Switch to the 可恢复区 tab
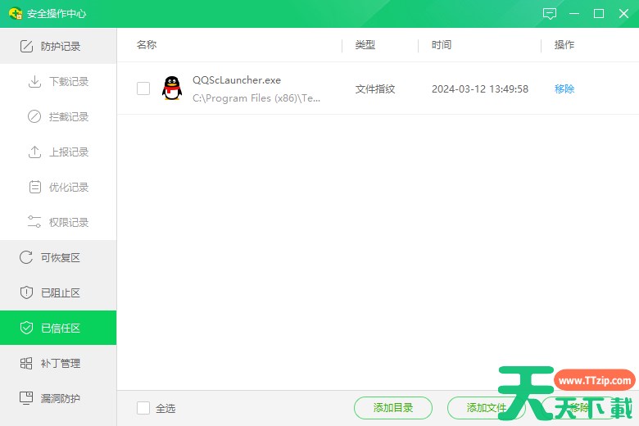Viewport: 639px width, 426px height. [60, 258]
